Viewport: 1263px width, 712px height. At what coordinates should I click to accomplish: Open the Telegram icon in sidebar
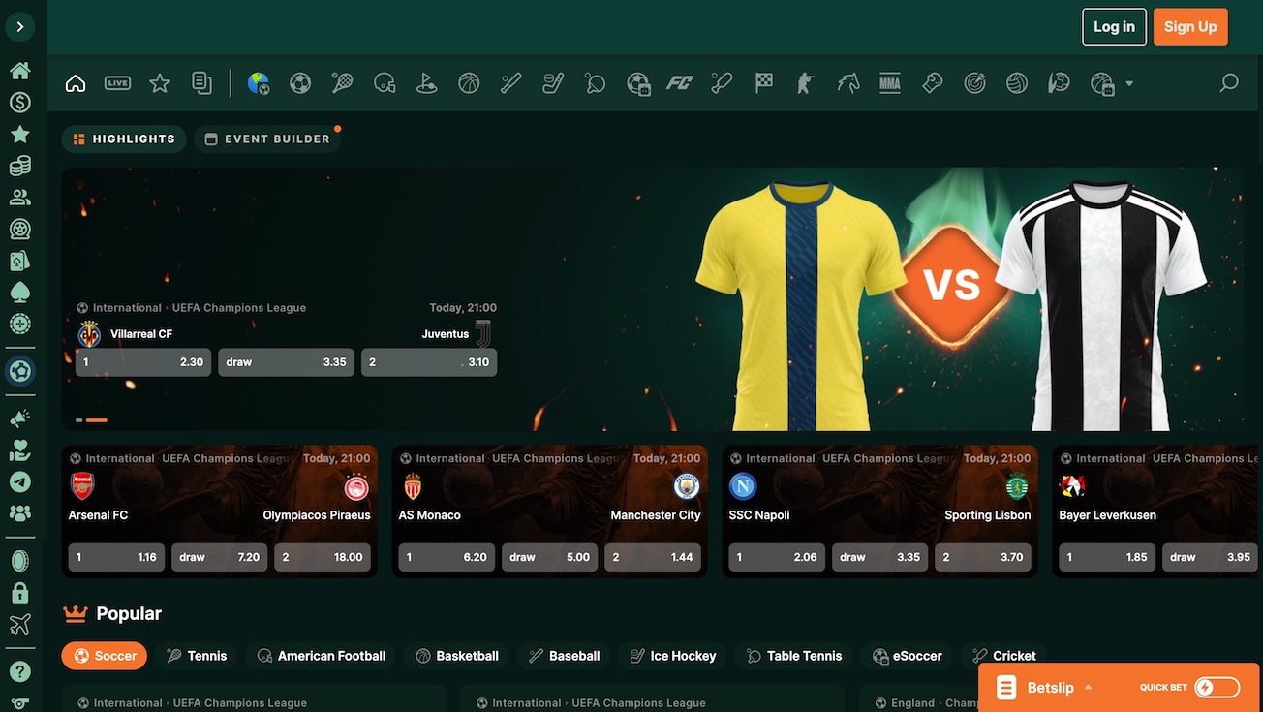[19, 481]
